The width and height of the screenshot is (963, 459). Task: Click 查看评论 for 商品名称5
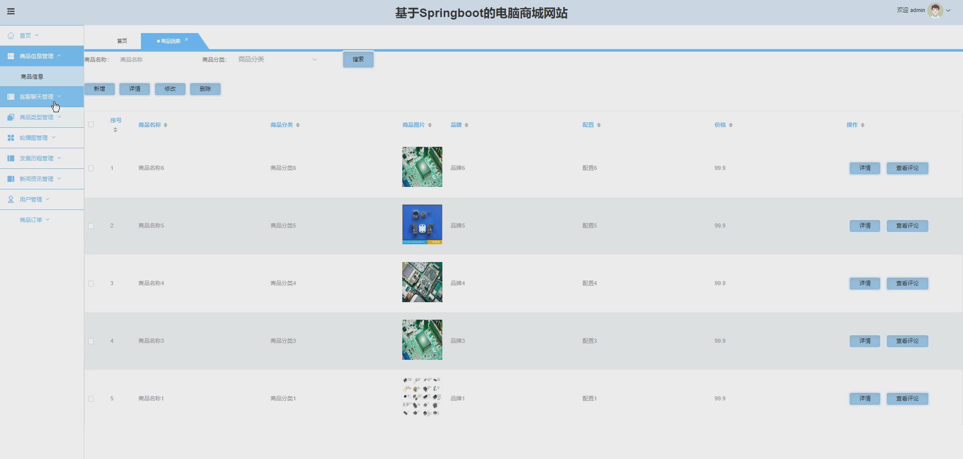(908, 225)
